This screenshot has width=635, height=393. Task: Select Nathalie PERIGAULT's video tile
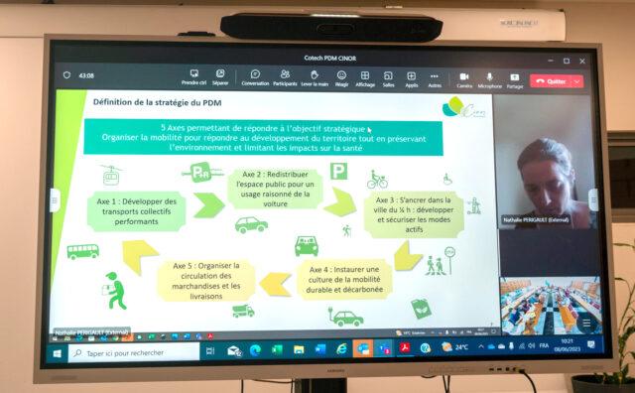pos(546,162)
